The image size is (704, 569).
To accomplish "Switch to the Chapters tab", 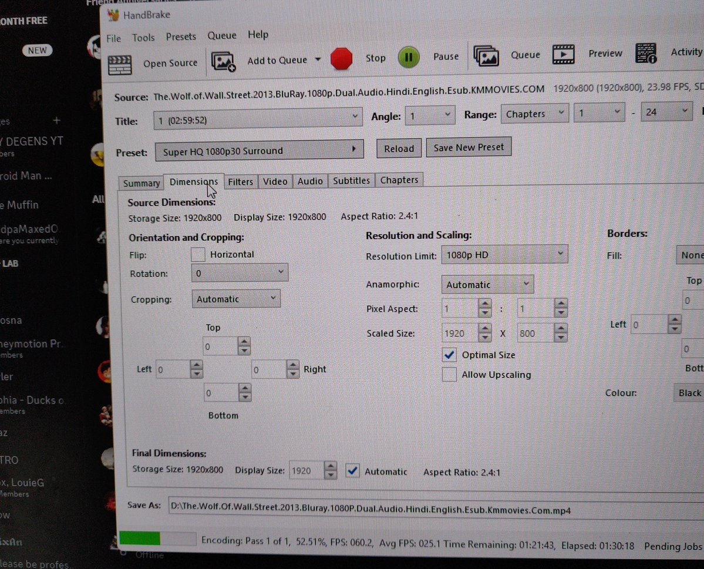I will click(399, 180).
